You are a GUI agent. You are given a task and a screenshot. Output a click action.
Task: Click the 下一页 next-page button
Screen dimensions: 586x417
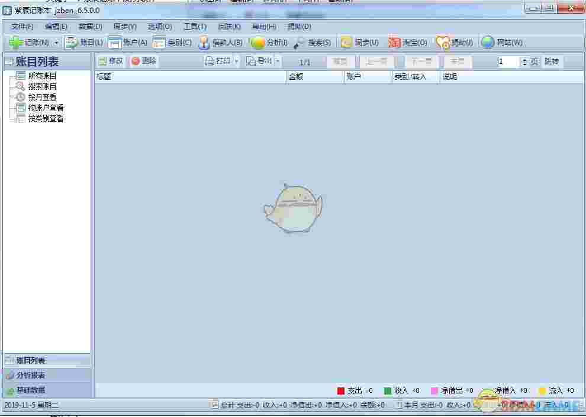coord(421,62)
